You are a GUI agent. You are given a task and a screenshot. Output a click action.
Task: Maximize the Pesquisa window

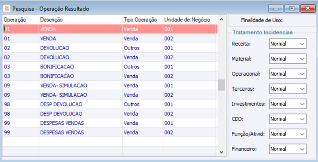pyautogui.click(x=291, y=8)
